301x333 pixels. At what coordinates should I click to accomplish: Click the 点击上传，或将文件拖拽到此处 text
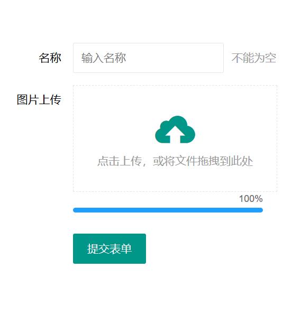(x=175, y=161)
